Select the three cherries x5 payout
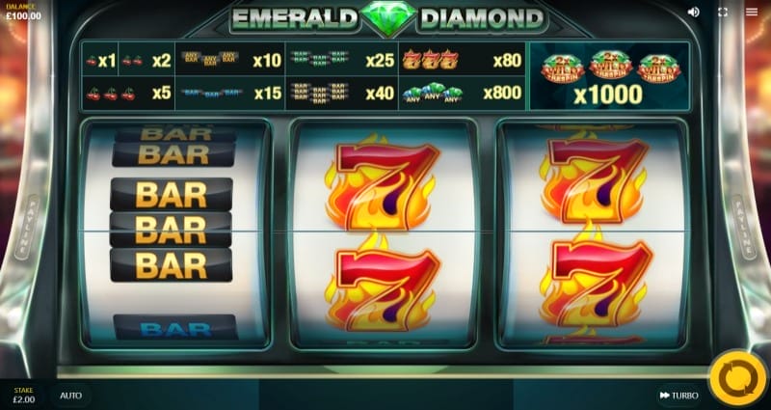Viewport: 771px width, 410px height. (128, 93)
